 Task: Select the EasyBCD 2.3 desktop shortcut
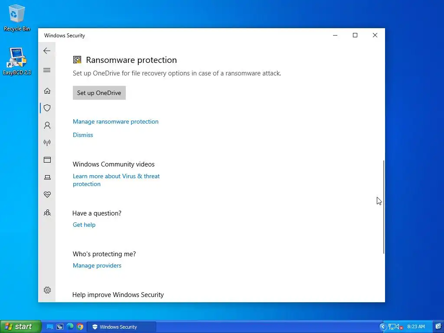(17, 61)
